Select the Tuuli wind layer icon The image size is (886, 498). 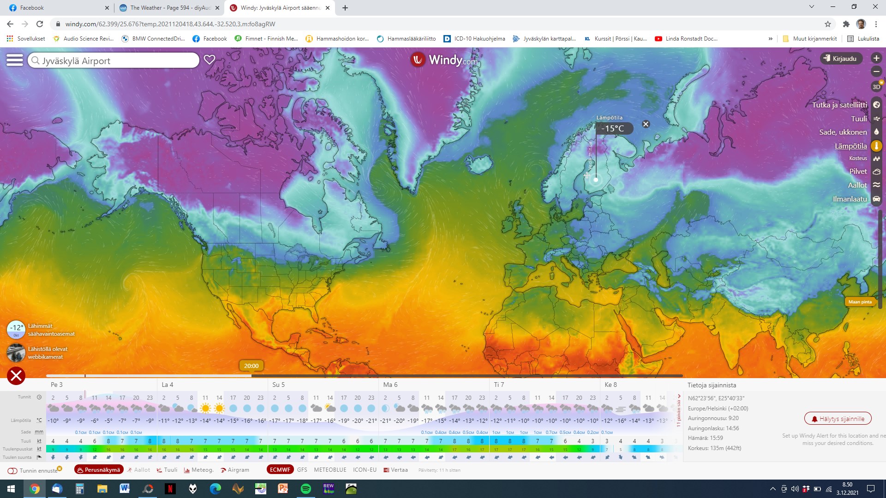point(876,119)
